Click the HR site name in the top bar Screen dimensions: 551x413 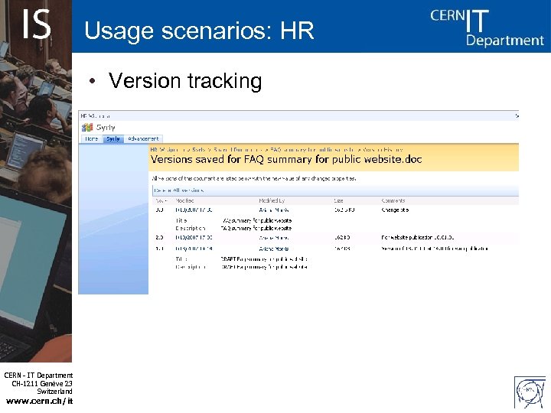(95, 116)
